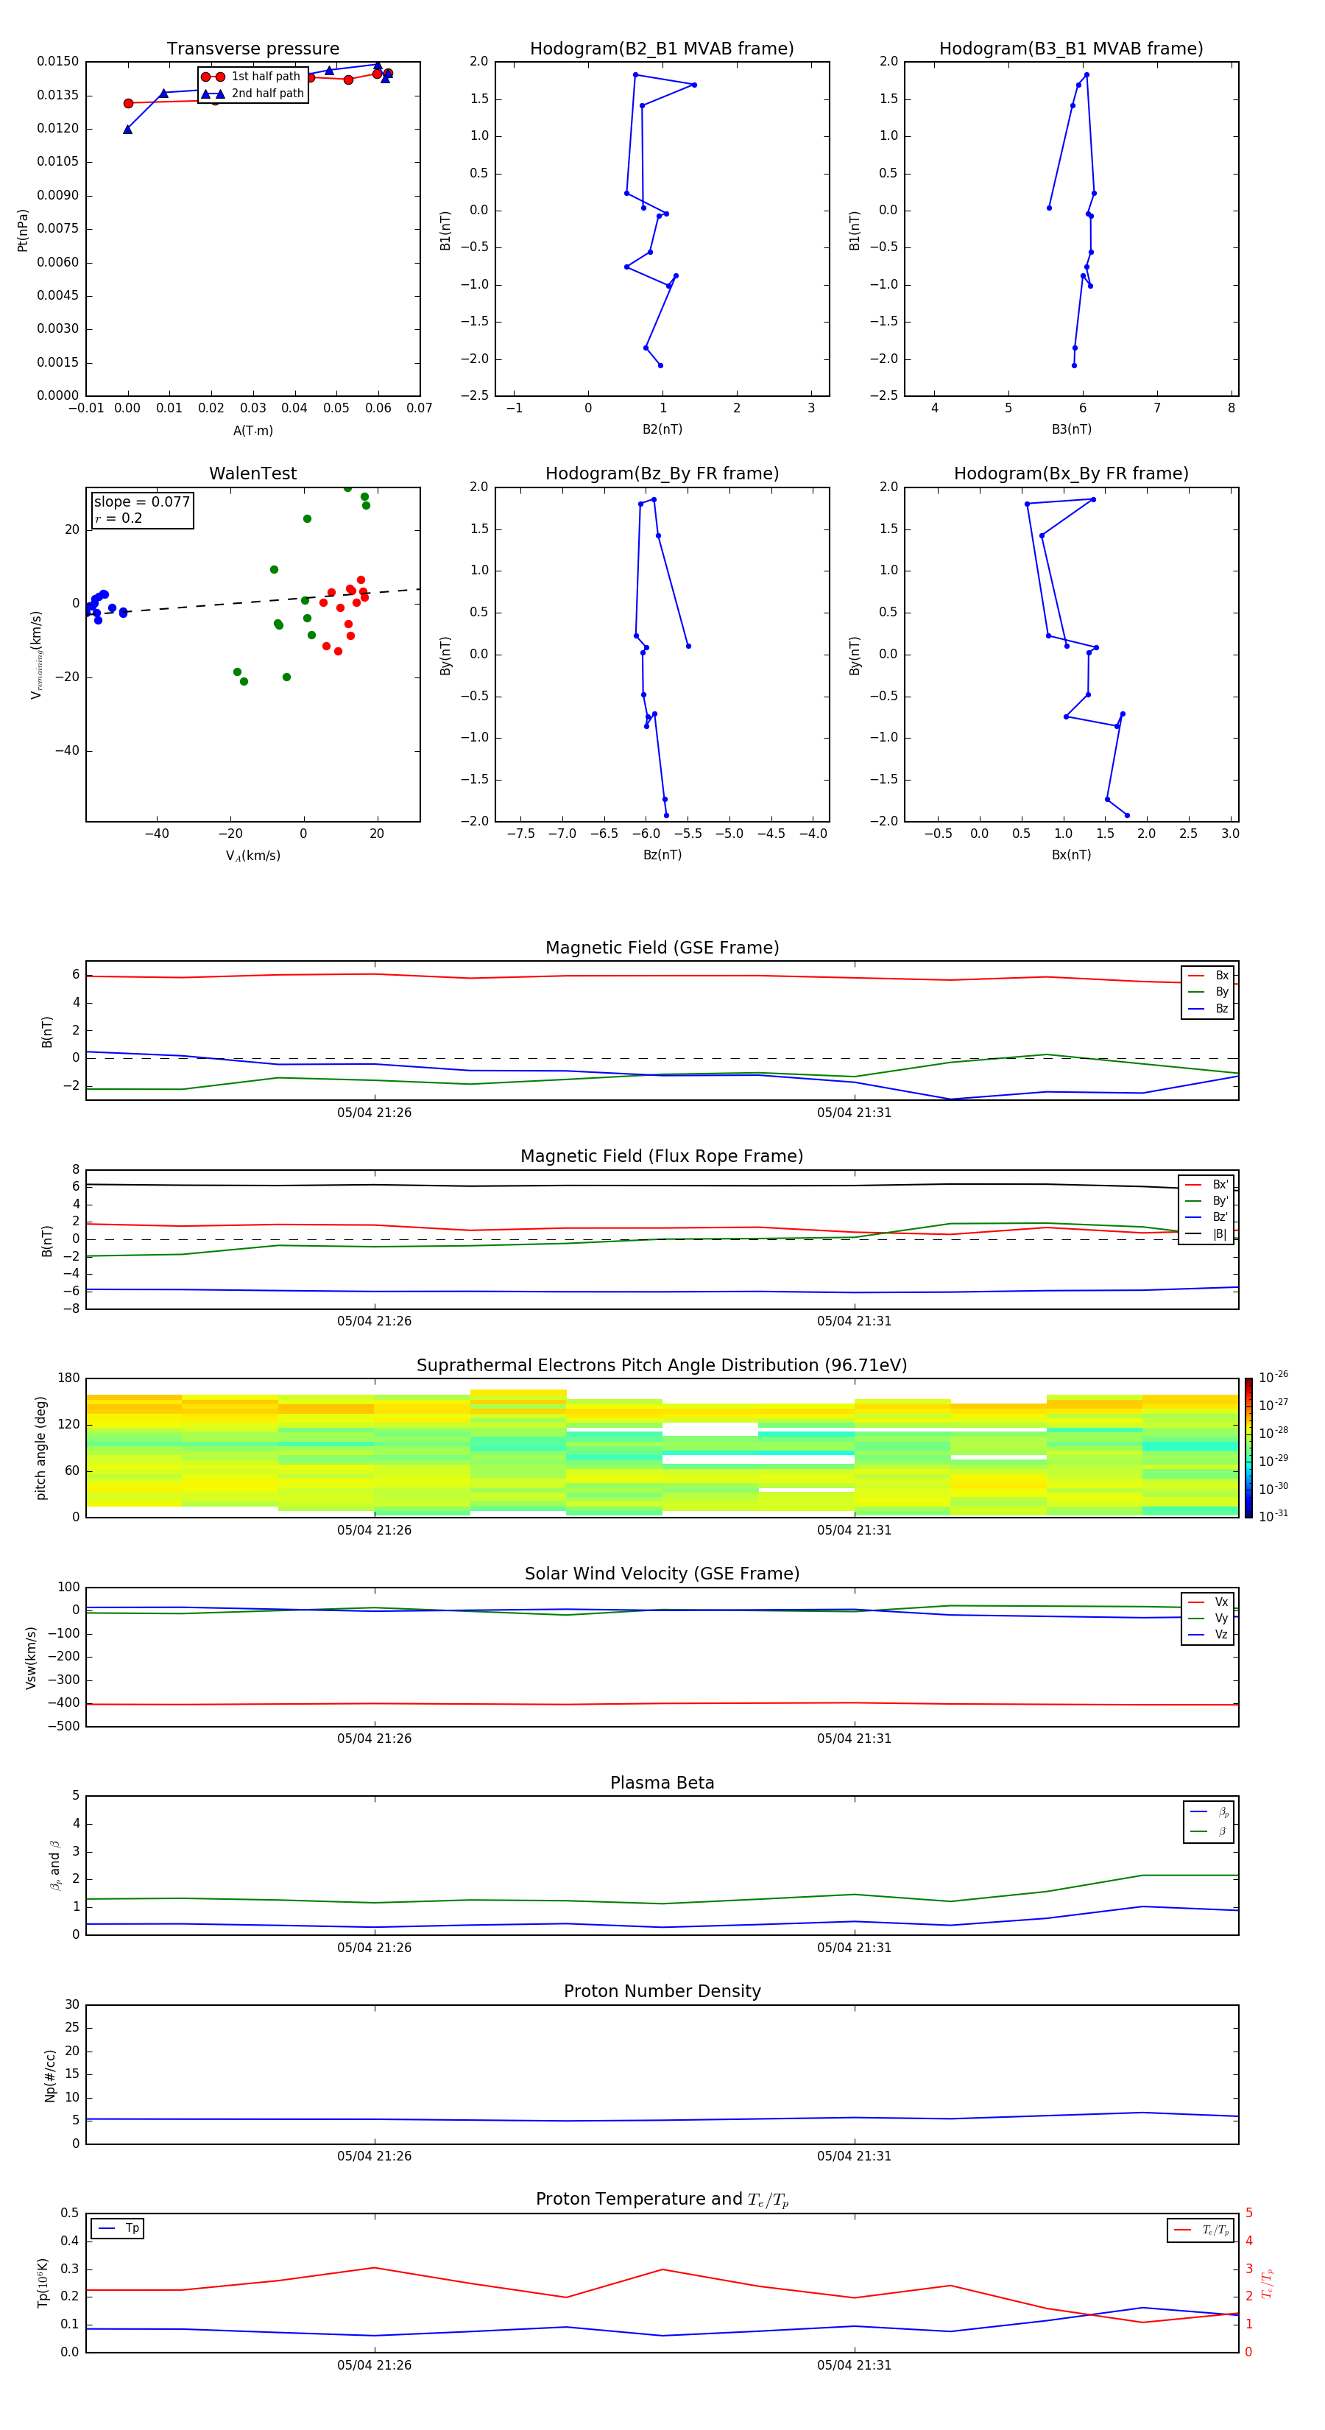Click the red "Te/Tp" right-axis label

coord(1267,2283)
